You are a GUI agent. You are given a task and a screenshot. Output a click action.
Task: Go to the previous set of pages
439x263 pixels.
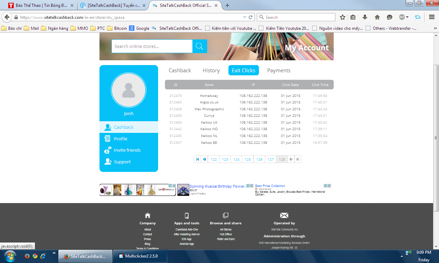click(x=204, y=159)
